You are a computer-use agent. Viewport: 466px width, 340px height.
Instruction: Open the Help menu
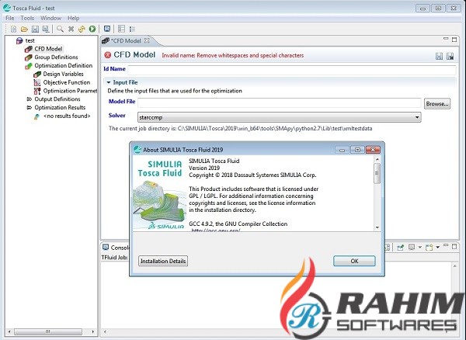click(73, 18)
